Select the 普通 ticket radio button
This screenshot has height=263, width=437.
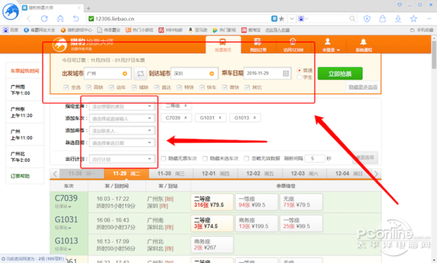click(x=299, y=70)
